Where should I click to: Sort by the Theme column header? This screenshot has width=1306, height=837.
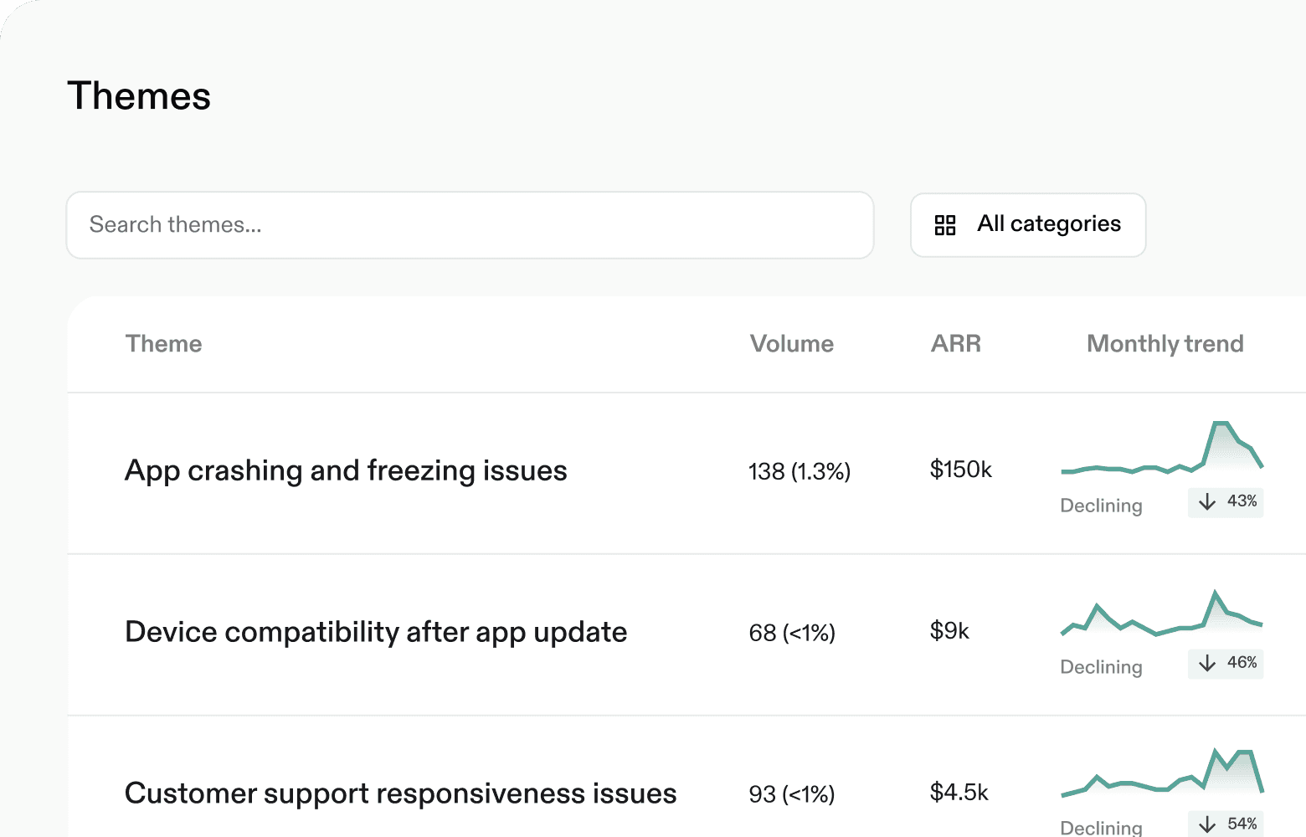(x=163, y=344)
